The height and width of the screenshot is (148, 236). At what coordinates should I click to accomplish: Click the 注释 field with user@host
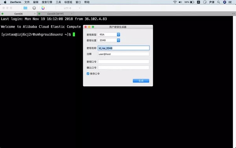(124, 54)
